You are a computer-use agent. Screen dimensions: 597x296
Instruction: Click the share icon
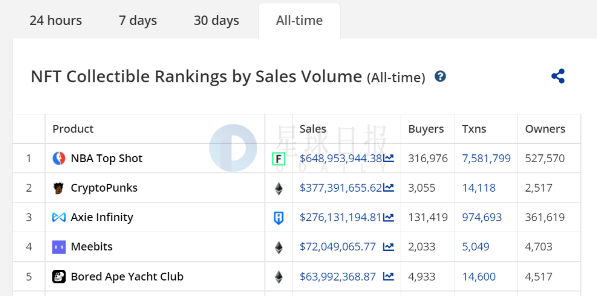point(558,76)
